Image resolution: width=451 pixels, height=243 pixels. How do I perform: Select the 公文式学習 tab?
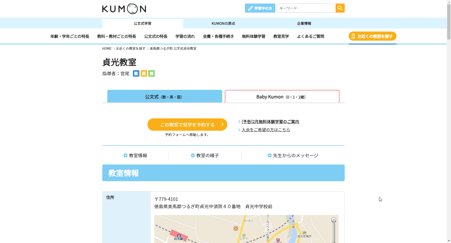point(142,23)
